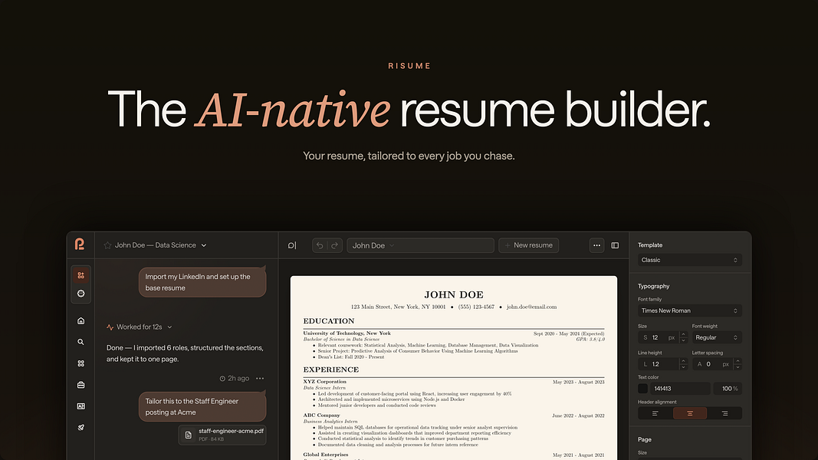Image resolution: width=818 pixels, height=460 pixels.
Task: Click the ABC Company entry
Action: coord(321,415)
